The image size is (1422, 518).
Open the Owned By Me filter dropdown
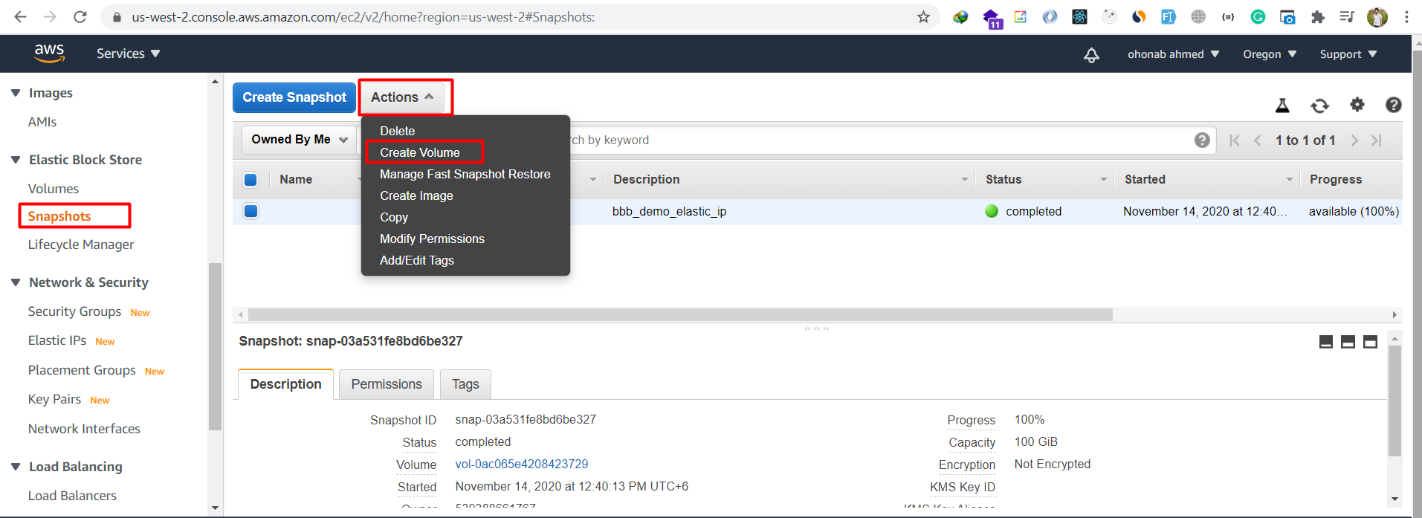(299, 140)
